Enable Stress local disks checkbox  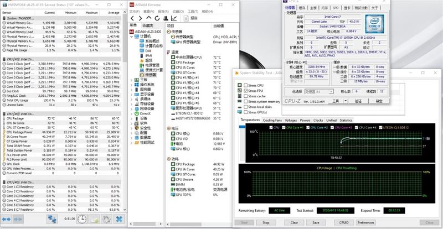click(x=246, y=107)
